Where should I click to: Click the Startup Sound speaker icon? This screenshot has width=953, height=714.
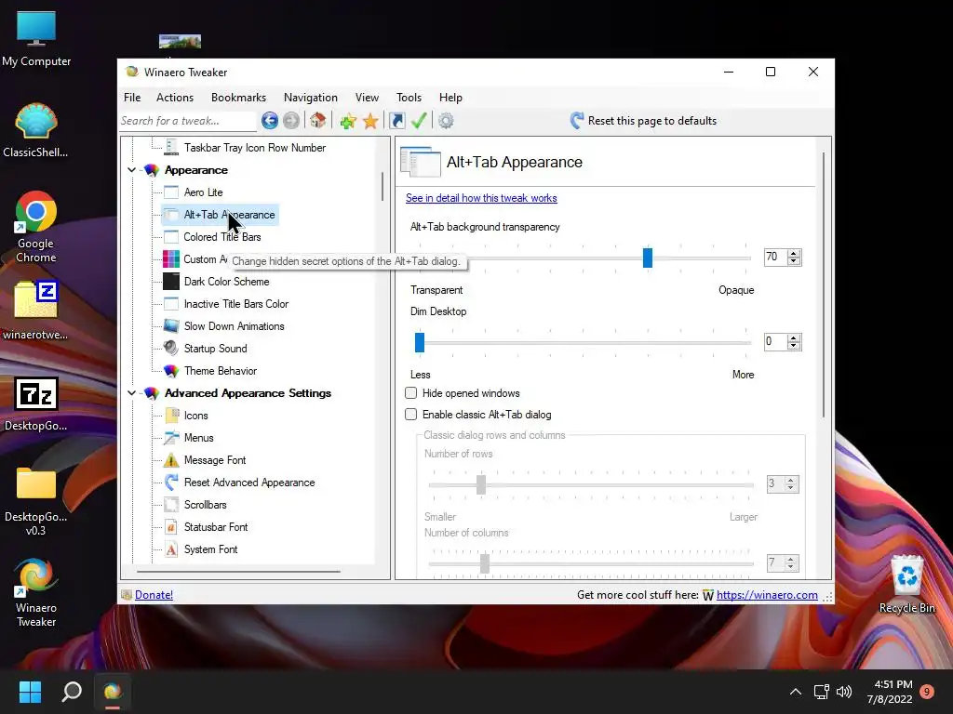(x=171, y=349)
